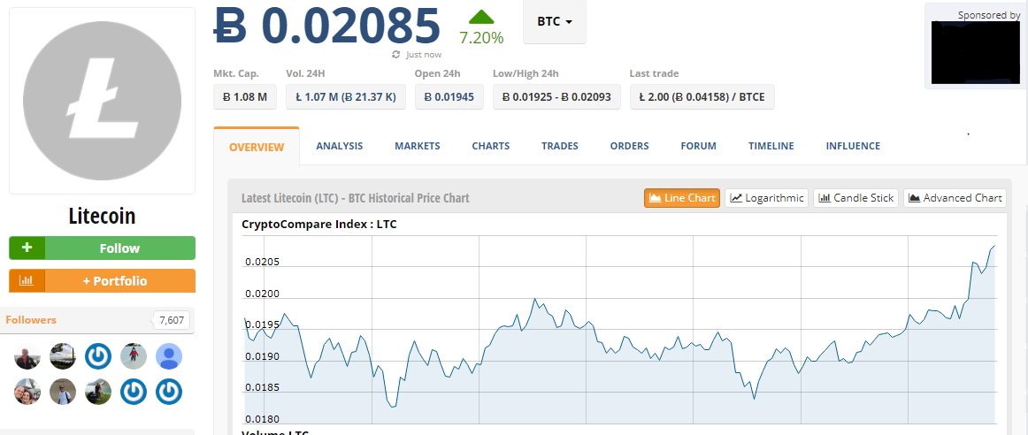Open the Timeline tab
Image resolution: width=1028 pixels, height=435 pixels.
771,146
